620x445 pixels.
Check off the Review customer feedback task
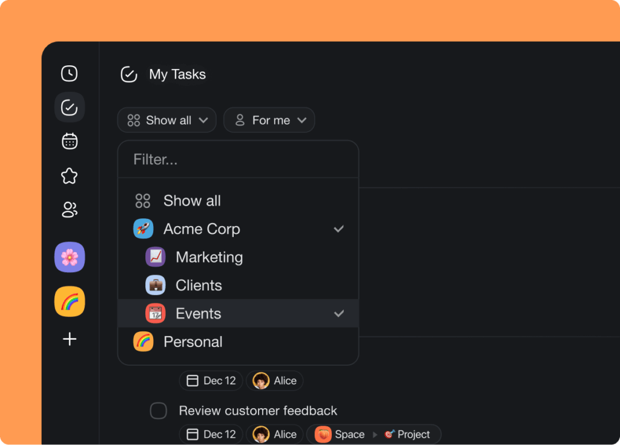click(158, 411)
